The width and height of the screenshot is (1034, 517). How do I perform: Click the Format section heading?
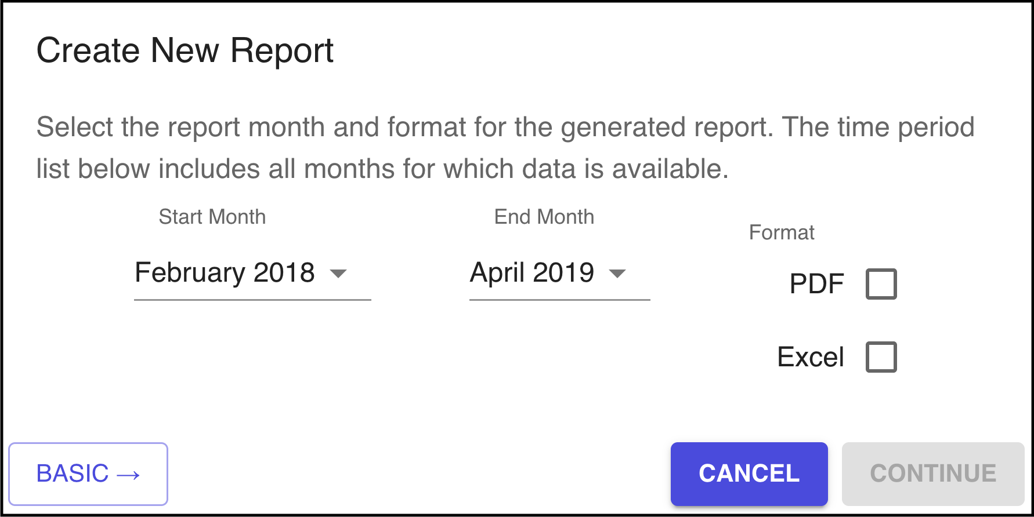[x=782, y=232]
